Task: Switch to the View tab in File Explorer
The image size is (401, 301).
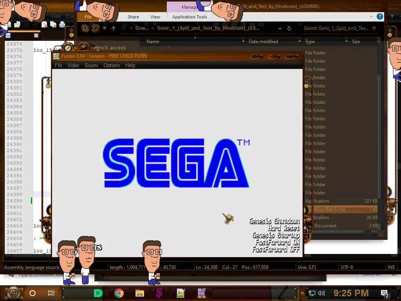Action: tap(155, 17)
